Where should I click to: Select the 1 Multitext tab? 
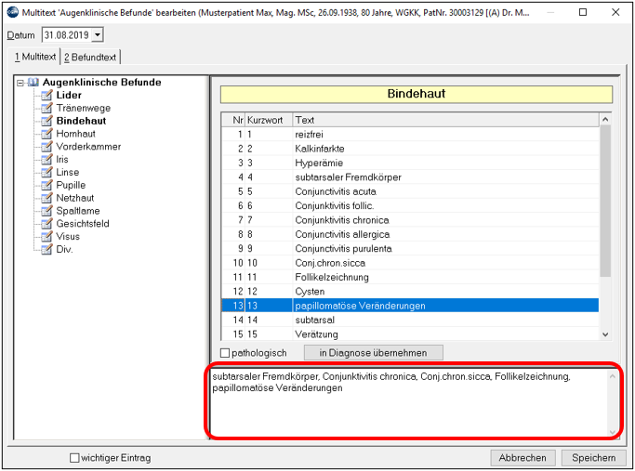35,57
